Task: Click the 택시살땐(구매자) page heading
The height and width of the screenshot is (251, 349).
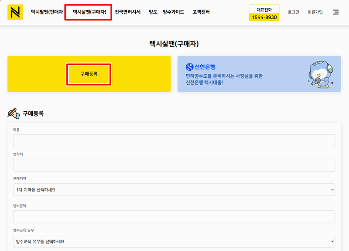Action: pos(174,44)
